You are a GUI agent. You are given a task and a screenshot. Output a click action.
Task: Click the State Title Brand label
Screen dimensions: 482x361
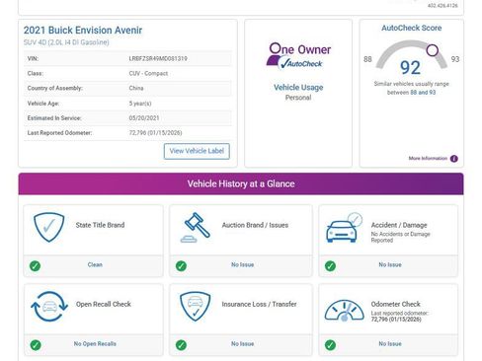pos(100,225)
